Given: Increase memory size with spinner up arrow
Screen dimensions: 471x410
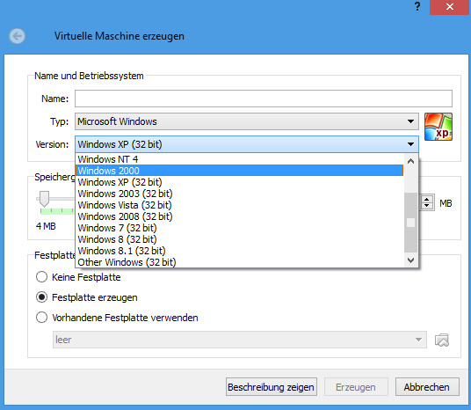Looking at the screenshot, I should point(426,199).
